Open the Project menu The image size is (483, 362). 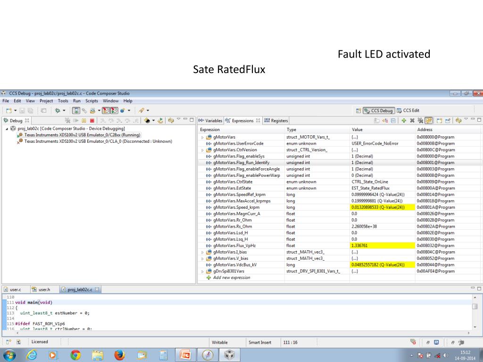46,101
